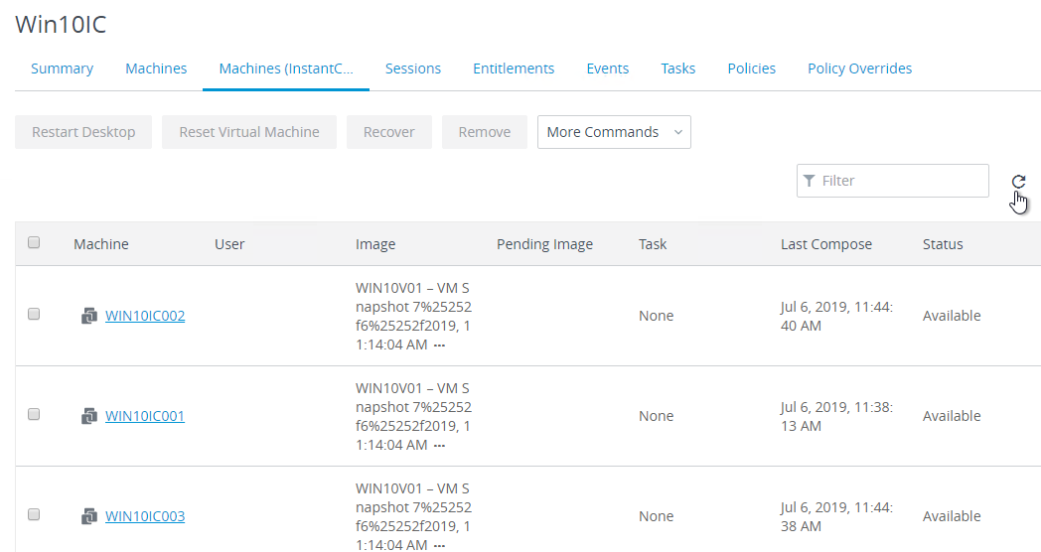Click into the Filter input field

[x=893, y=181]
